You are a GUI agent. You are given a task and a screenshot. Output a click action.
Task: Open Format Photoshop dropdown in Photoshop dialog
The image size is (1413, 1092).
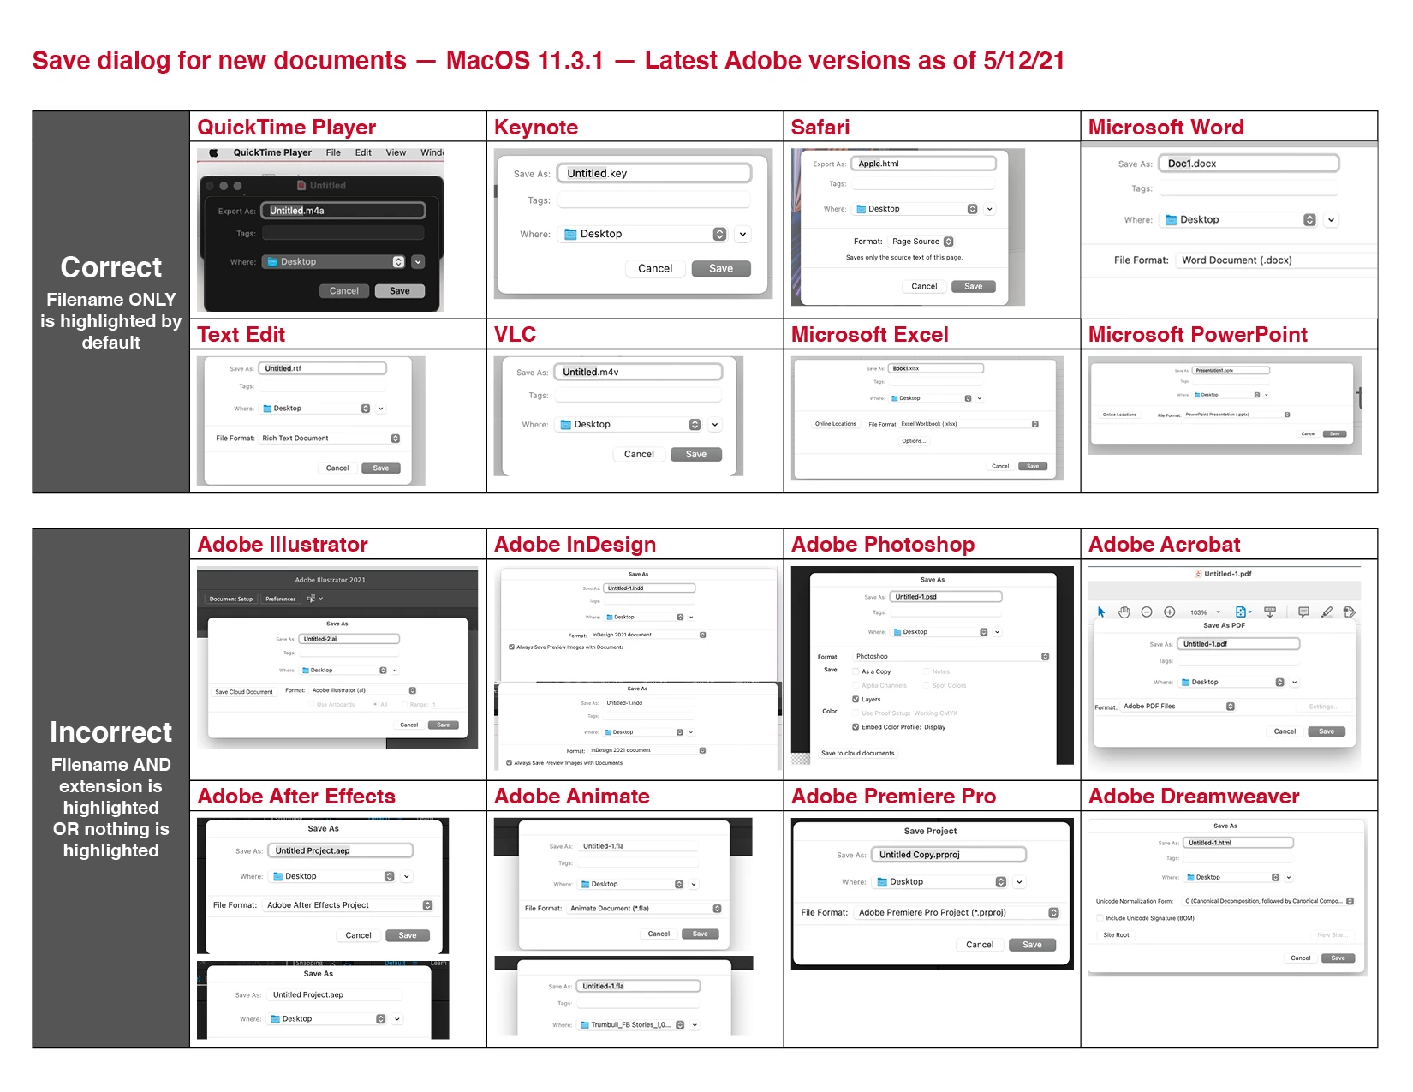point(951,657)
